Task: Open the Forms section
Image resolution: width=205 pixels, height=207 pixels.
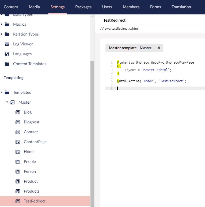Action: coord(155,7)
